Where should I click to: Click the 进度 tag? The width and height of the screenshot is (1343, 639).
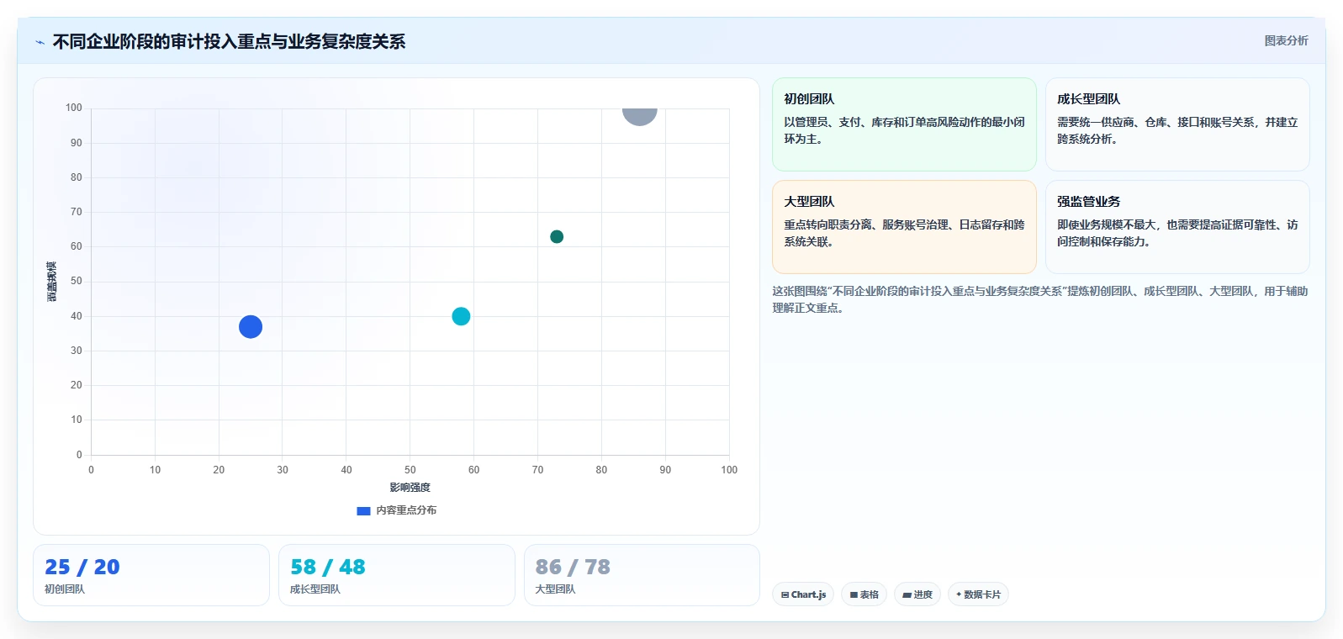coord(917,594)
